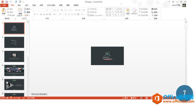Click the Convert to SmartArt button

point(95,15)
